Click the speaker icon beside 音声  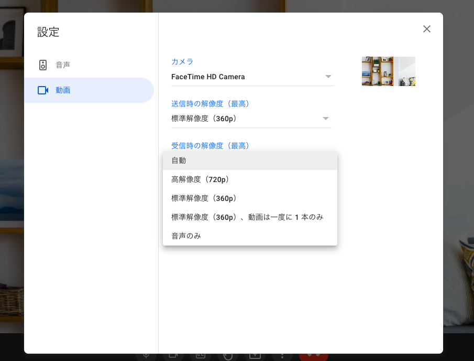tap(43, 65)
